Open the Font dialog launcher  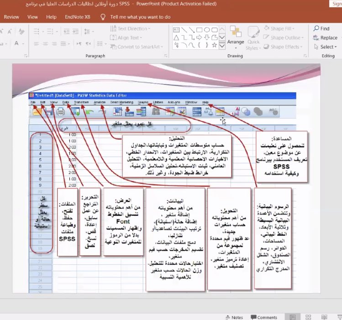[26, 56]
